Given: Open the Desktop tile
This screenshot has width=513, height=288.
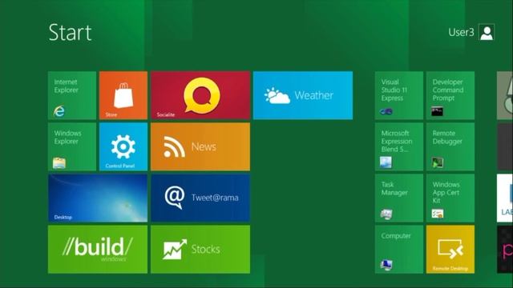Looking at the screenshot, I should point(98,198).
